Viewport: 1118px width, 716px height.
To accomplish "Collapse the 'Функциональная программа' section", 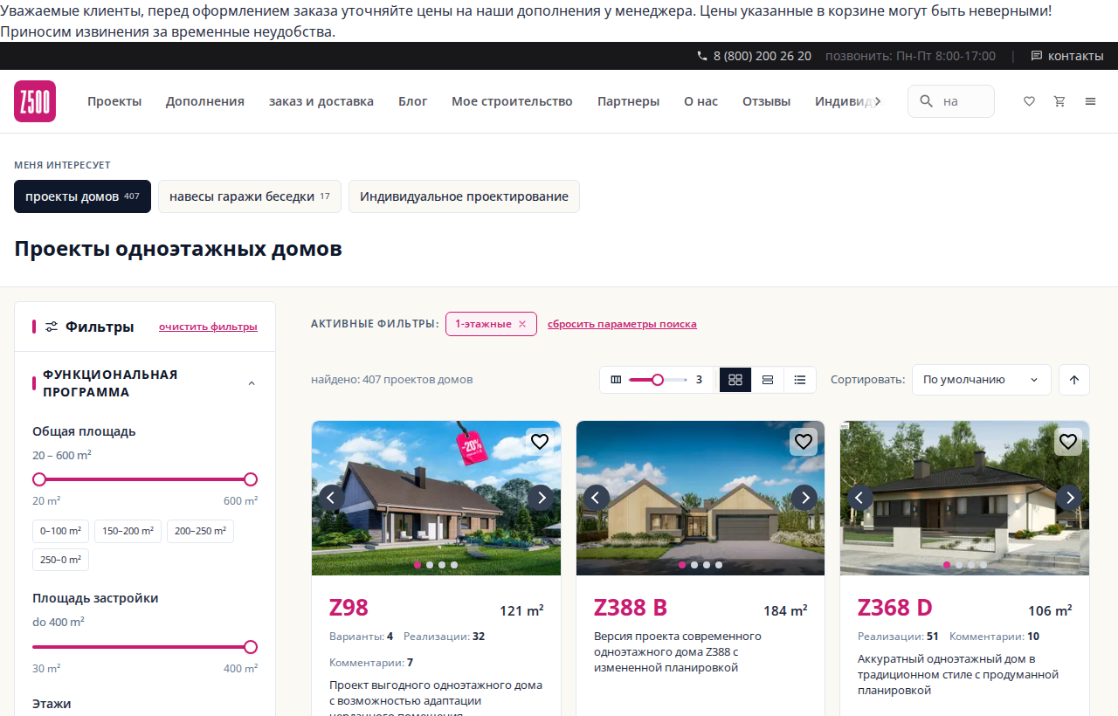I will click(x=252, y=383).
